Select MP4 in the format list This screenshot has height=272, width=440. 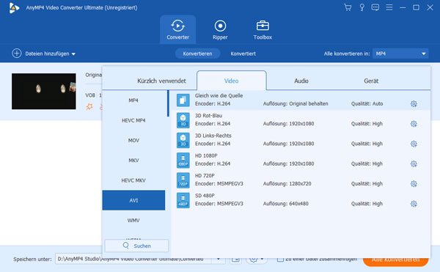tap(133, 100)
